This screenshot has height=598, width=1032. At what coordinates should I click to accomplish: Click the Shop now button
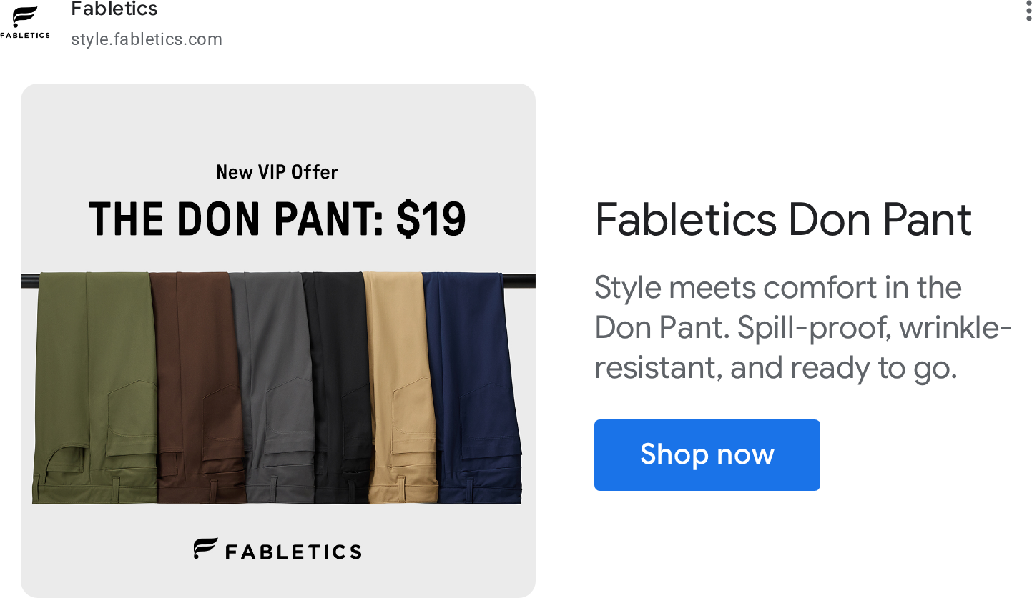pos(707,455)
